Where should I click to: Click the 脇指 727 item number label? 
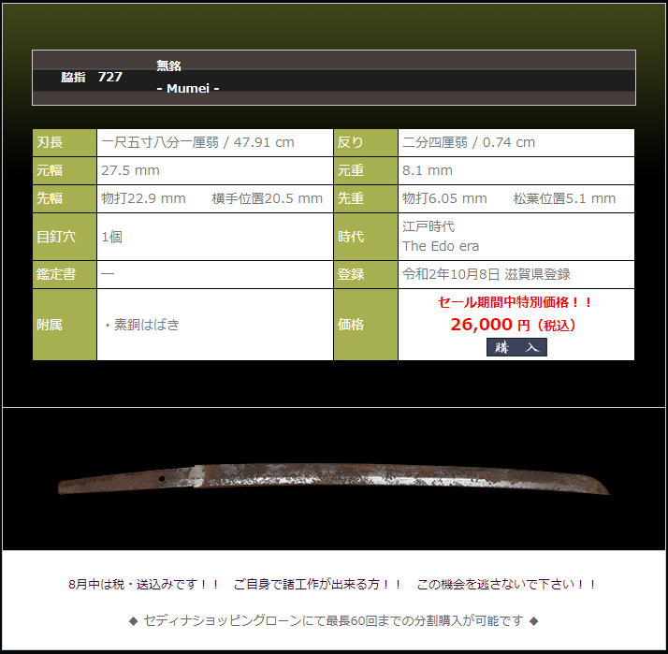click(x=92, y=77)
